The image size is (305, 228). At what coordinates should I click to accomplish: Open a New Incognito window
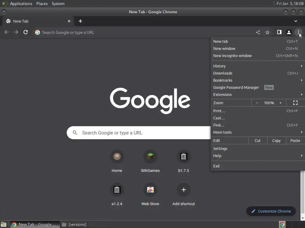pyautogui.click(x=258, y=56)
